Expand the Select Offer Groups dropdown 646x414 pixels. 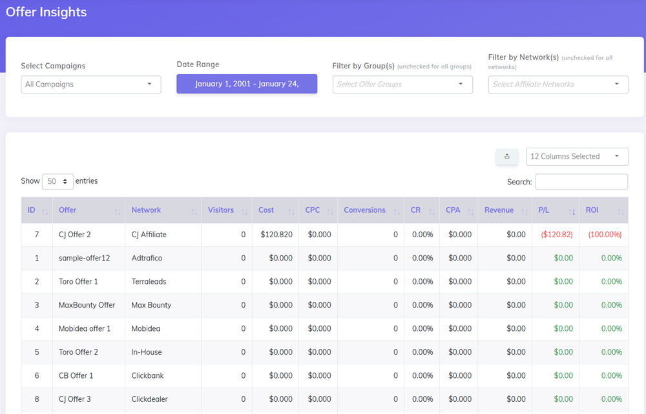point(402,84)
